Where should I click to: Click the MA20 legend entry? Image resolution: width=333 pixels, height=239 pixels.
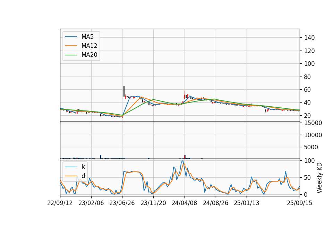[x=81, y=55]
